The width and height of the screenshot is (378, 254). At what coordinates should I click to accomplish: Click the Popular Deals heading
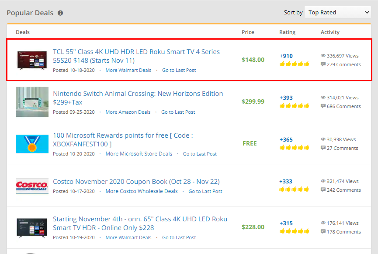30,13
